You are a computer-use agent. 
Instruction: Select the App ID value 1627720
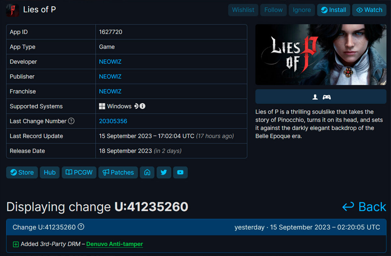[111, 32]
